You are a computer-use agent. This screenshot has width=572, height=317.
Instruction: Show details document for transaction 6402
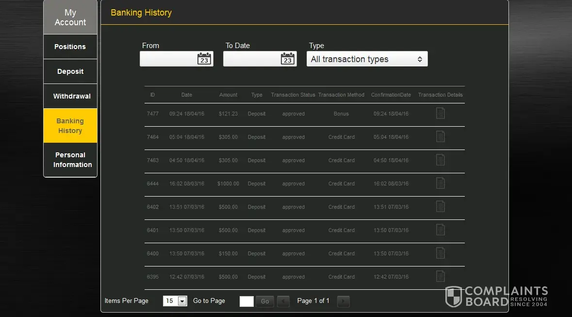440,207
